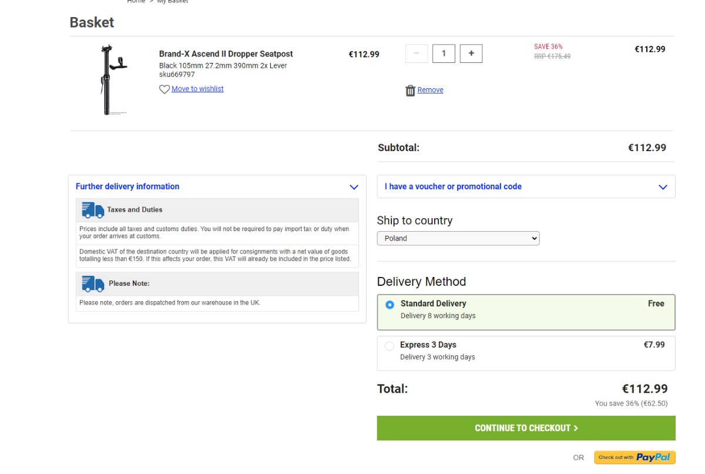Screen dimensions: 705x474
Task: Select the Express 3 Days radio button
Action: pos(389,346)
